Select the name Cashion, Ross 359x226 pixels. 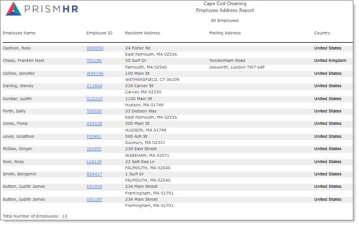tap(17, 48)
